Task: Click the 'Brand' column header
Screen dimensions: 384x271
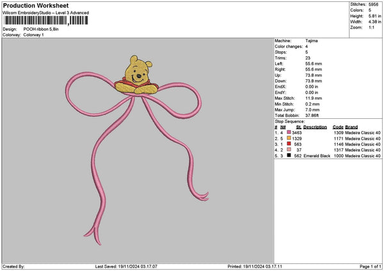Action: click(351, 127)
